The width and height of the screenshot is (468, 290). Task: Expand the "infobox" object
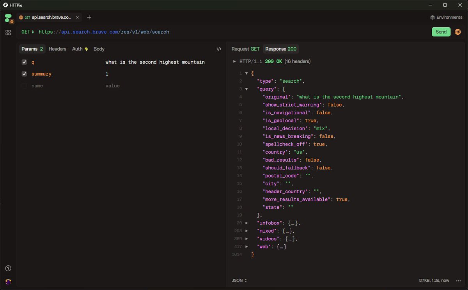[x=246, y=223]
